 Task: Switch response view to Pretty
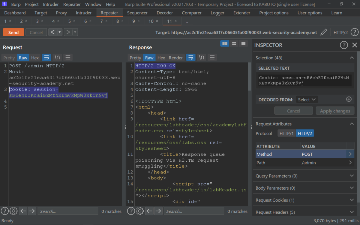(135, 58)
